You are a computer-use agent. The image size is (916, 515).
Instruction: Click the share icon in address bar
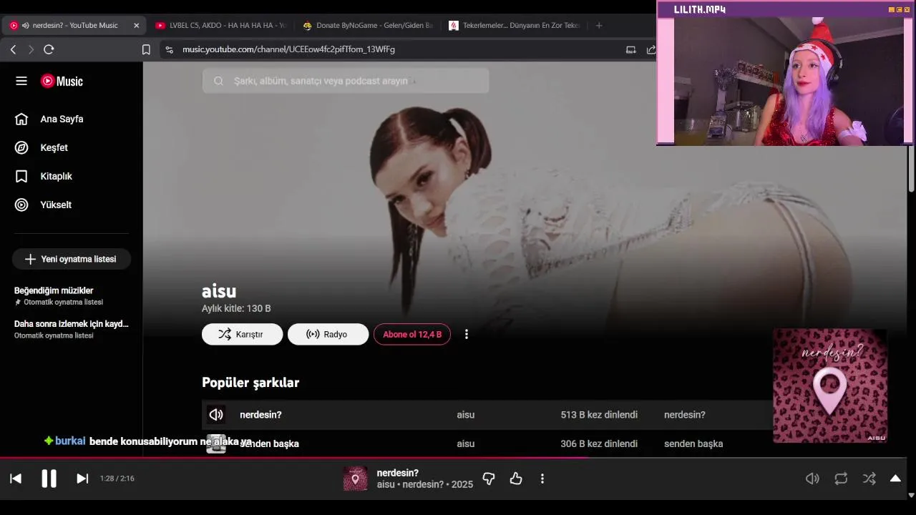[651, 49]
